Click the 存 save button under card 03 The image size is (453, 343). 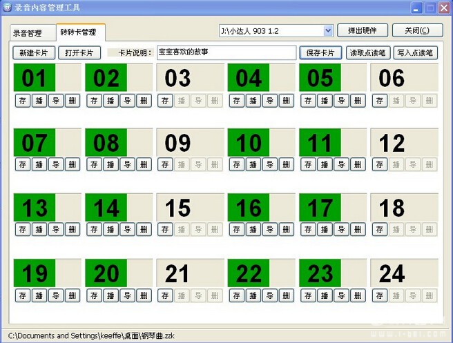coord(165,101)
